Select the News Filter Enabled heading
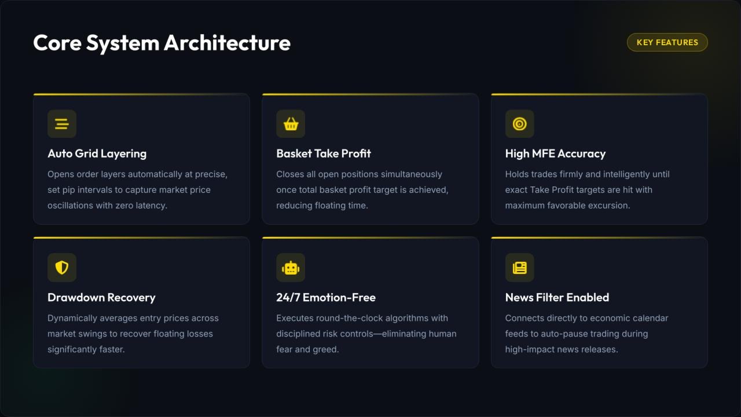The image size is (741, 417). tap(557, 297)
